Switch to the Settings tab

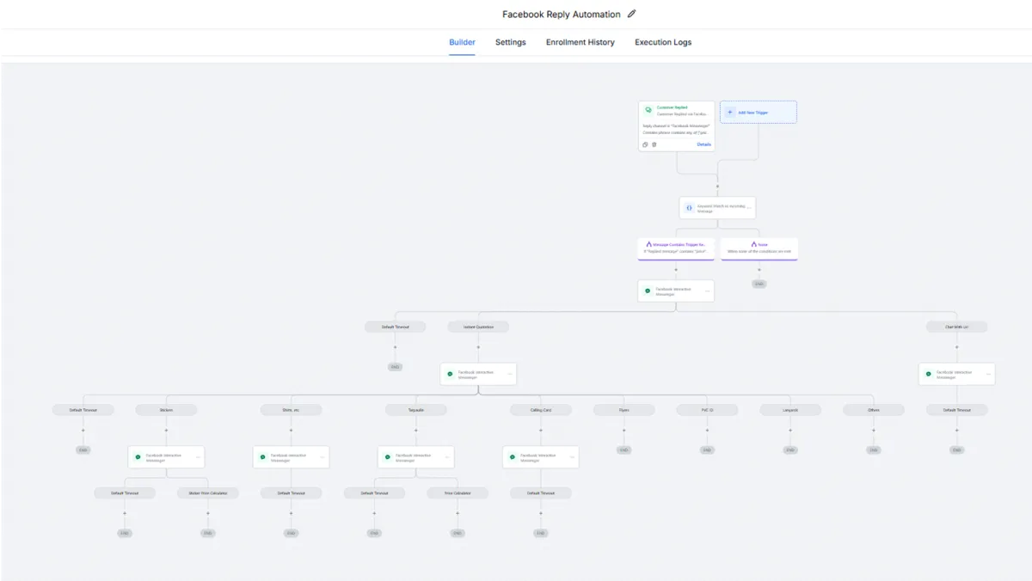tap(510, 42)
